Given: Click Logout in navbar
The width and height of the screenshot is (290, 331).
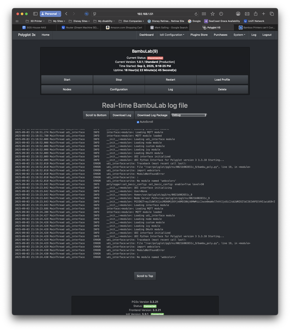Looking at the screenshot, I should pyautogui.click(x=267, y=35).
